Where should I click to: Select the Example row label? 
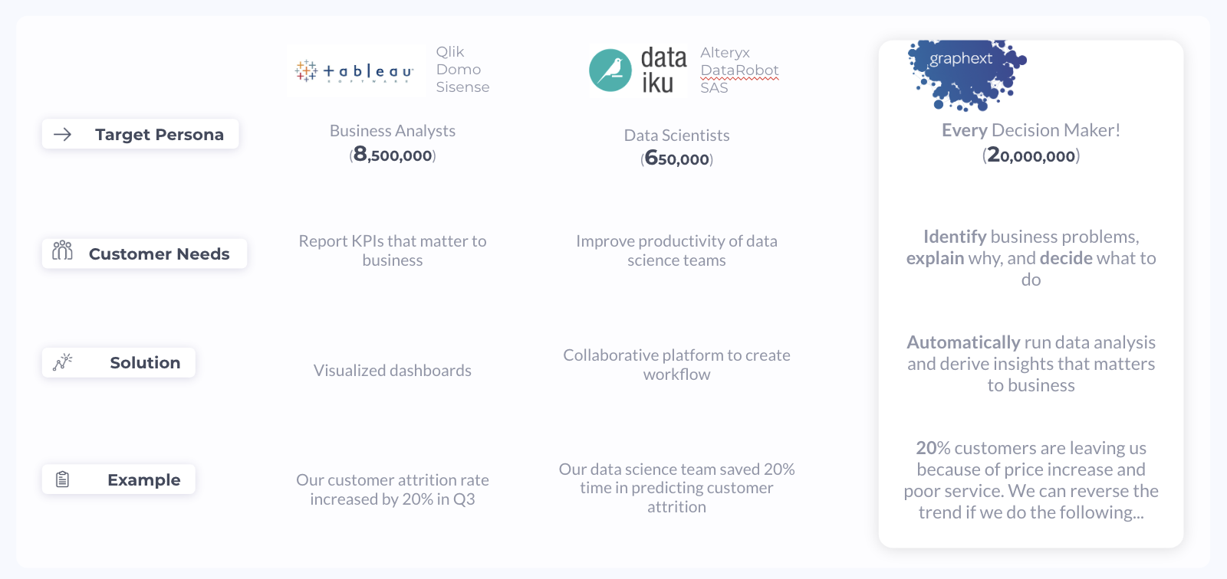coord(143,480)
